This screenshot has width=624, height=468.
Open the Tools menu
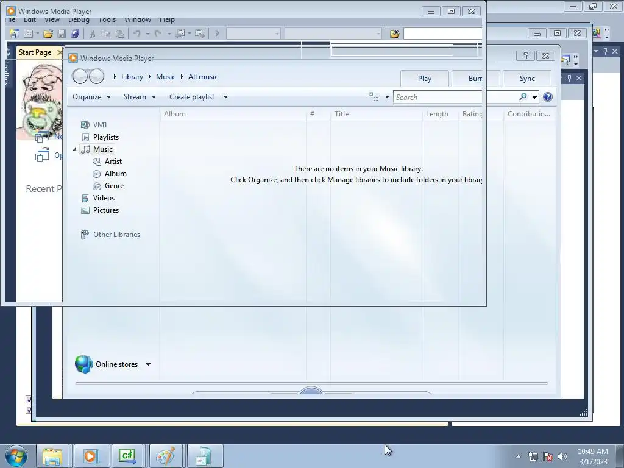point(107,19)
